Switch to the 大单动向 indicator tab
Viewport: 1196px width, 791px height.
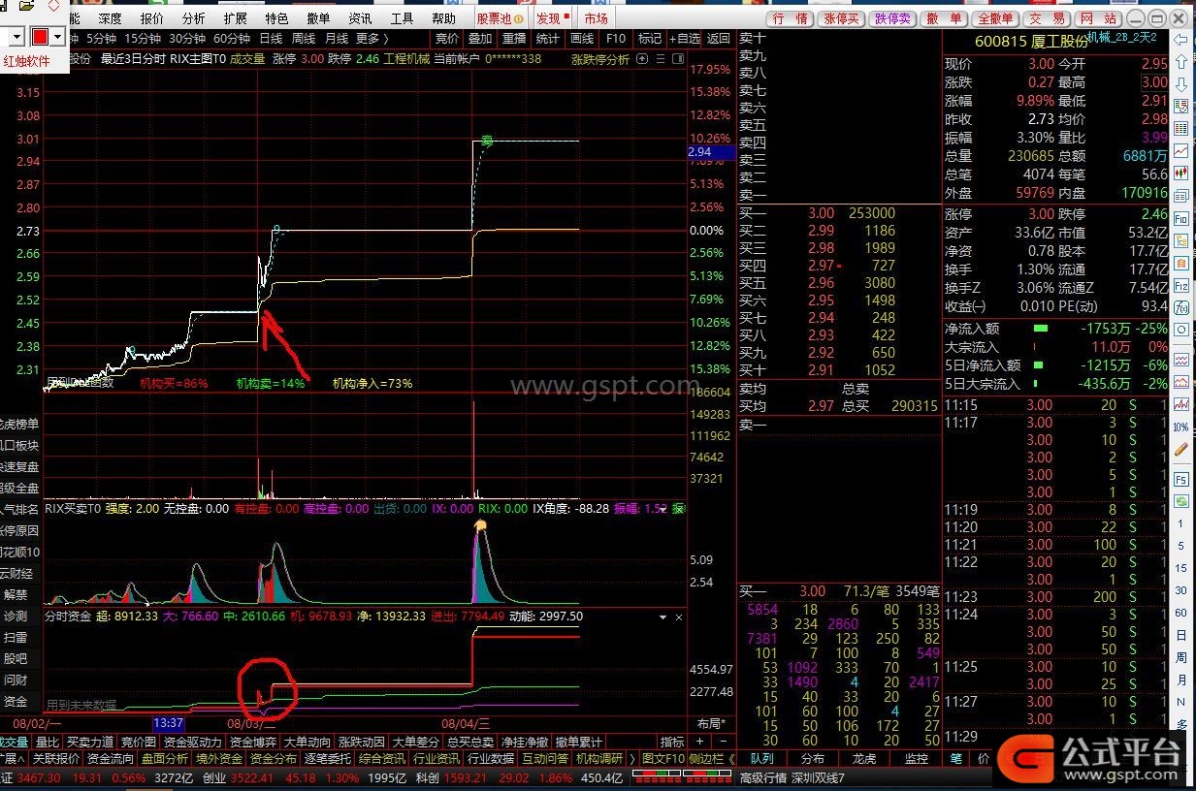coord(306,742)
